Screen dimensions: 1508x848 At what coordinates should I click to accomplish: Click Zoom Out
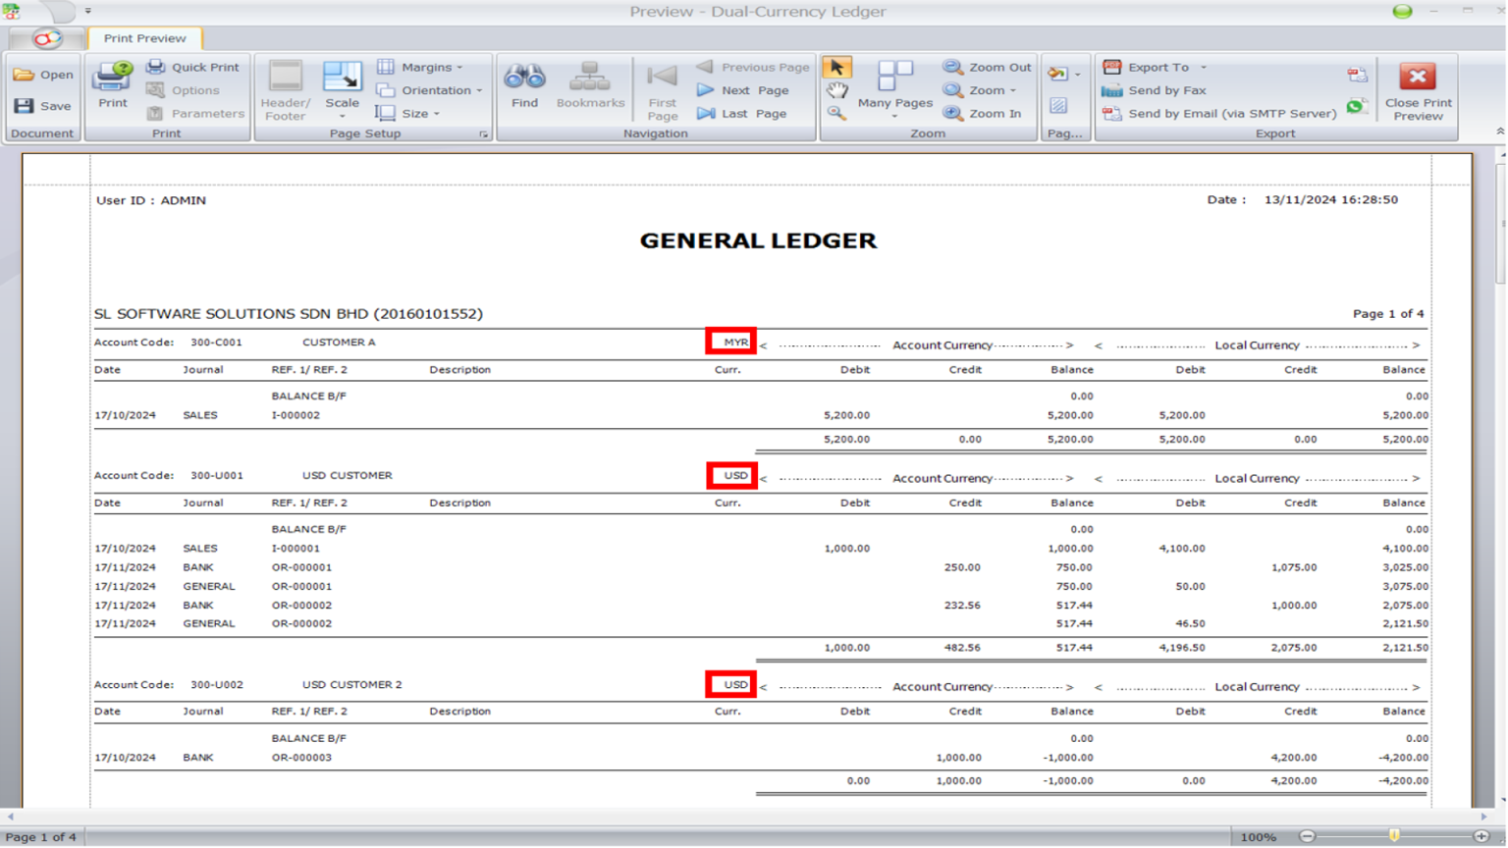click(x=988, y=67)
